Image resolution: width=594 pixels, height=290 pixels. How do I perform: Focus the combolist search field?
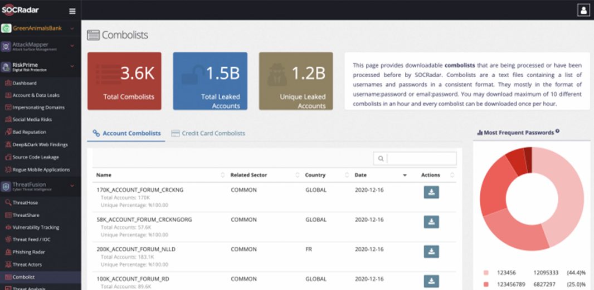coord(415,158)
